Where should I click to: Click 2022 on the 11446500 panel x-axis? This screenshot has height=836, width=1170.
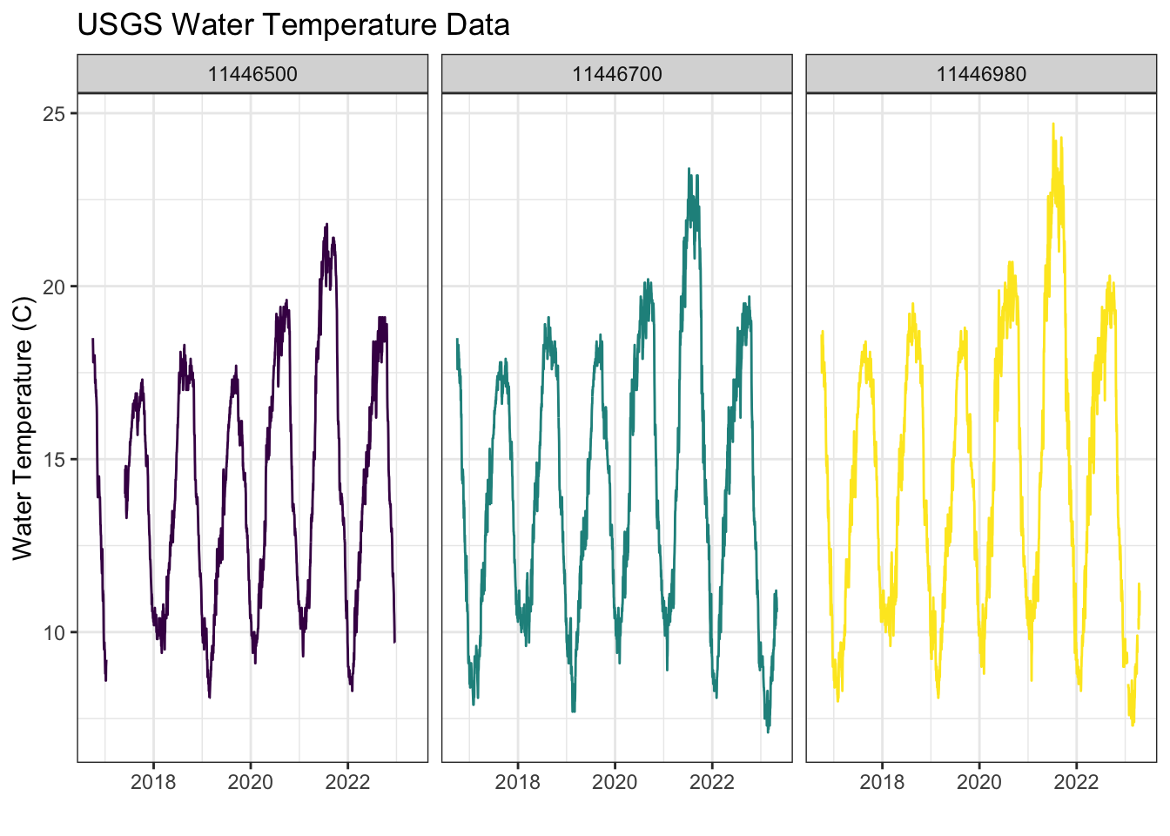pos(348,782)
